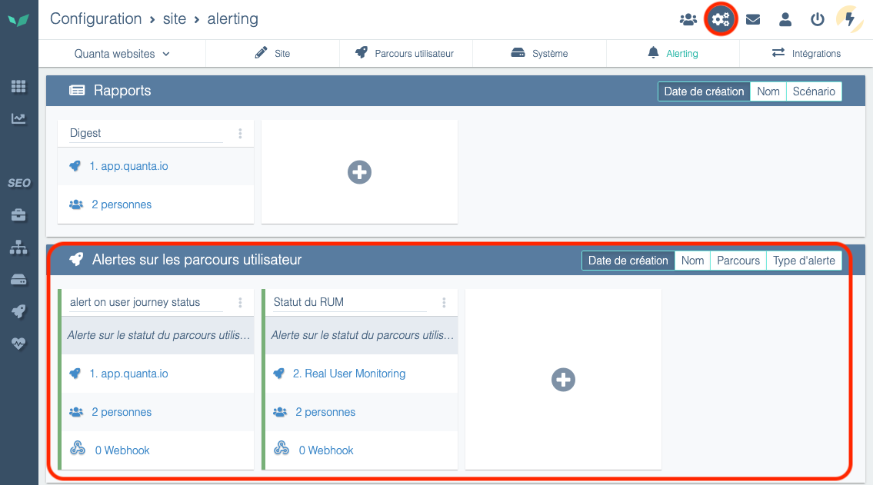This screenshot has width=873, height=485.
Task: Open options menu of Statut du RUM card
Action: 444,302
